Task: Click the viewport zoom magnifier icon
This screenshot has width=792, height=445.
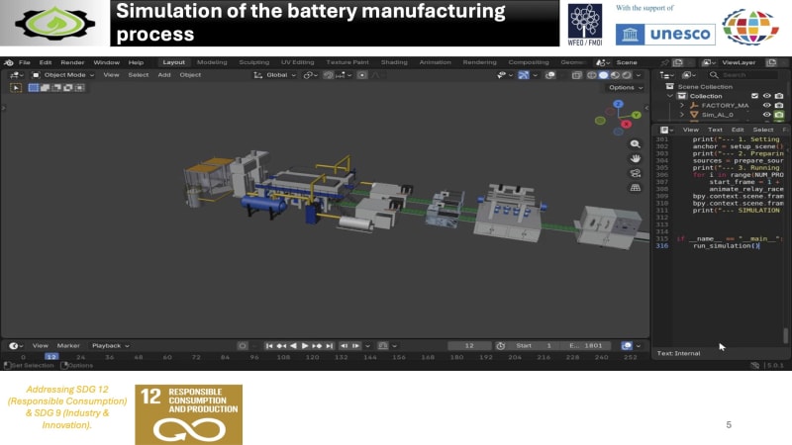Action: pyautogui.click(x=635, y=144)
